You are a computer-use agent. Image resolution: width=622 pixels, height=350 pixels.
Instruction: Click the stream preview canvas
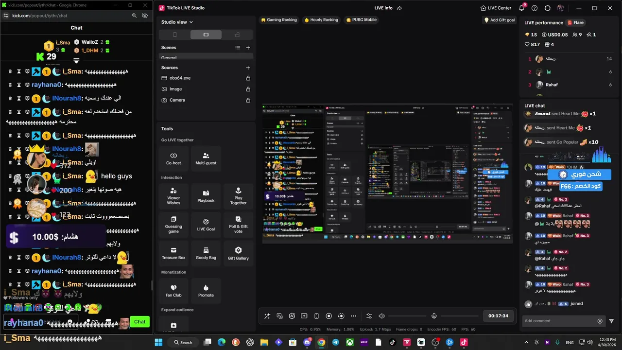pos(387,173)
